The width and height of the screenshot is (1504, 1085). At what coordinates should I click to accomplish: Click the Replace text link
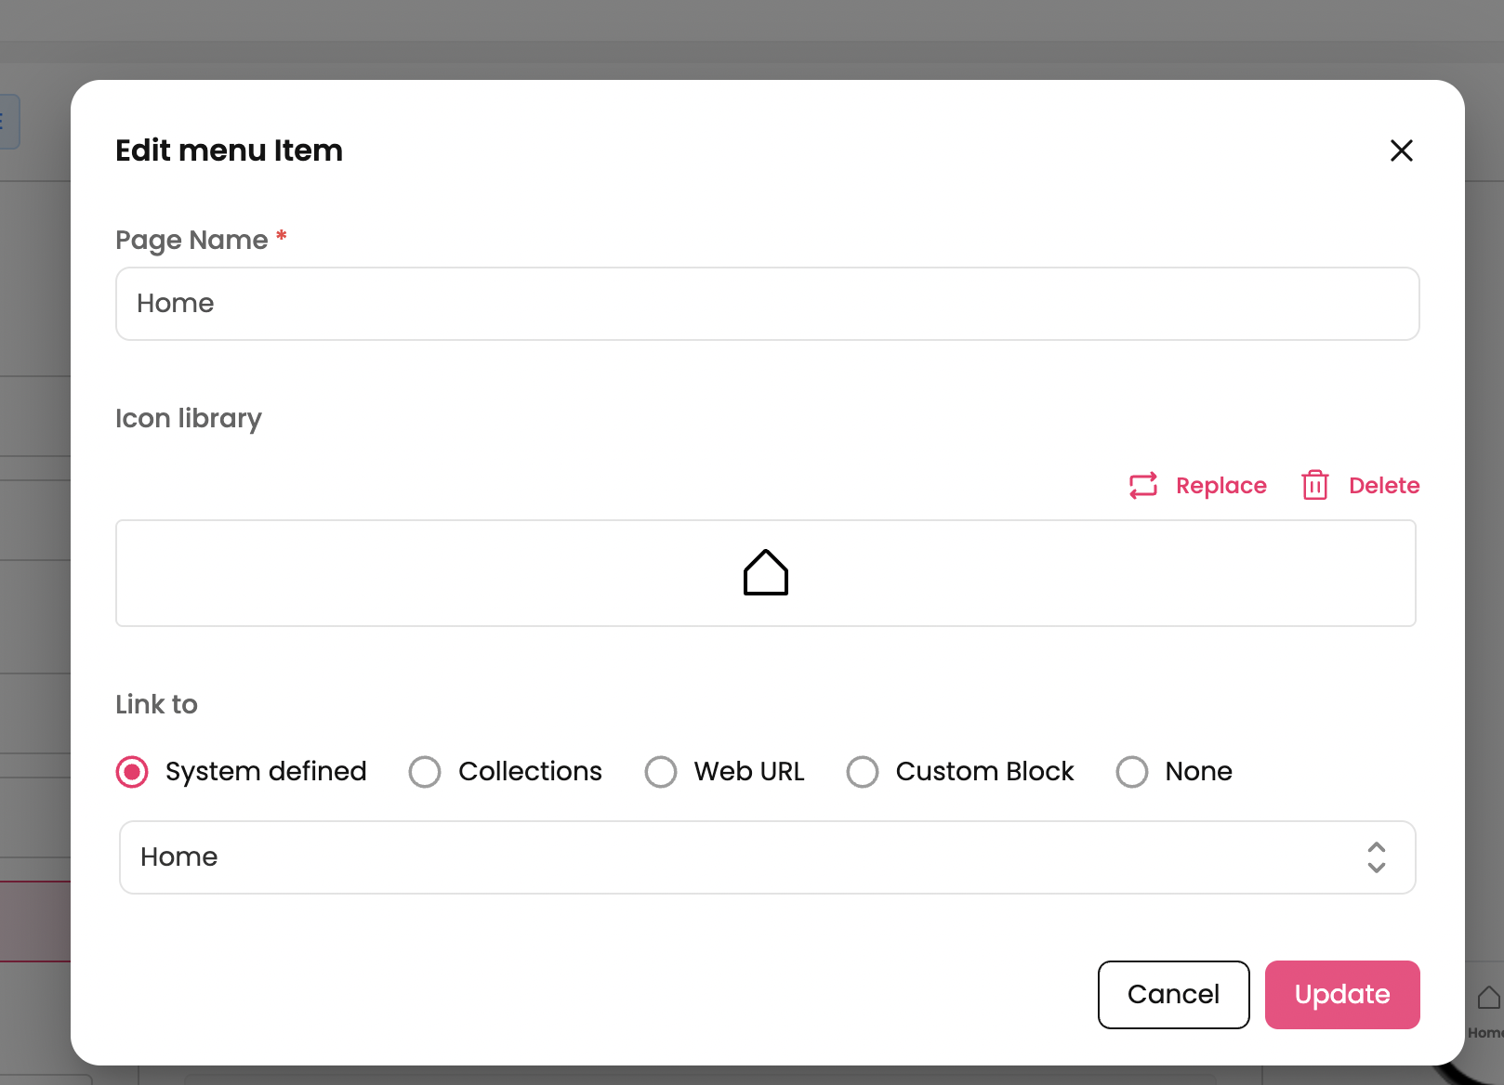pyautogui.click(x=1220, y=485)
